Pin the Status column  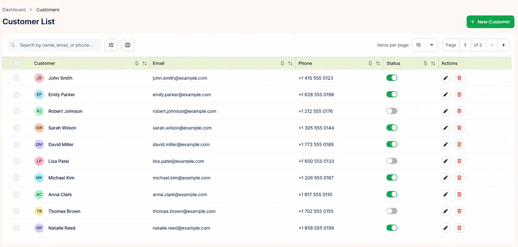[x=425, y=63]
